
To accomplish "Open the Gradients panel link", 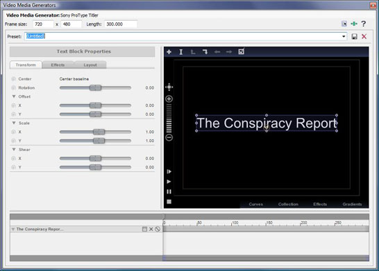I will tap(352, 204).
